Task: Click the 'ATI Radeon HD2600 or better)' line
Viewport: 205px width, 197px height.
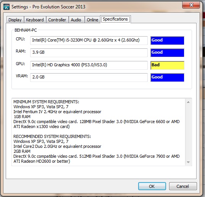Action: pyautogui.click(x=42, y=161)
